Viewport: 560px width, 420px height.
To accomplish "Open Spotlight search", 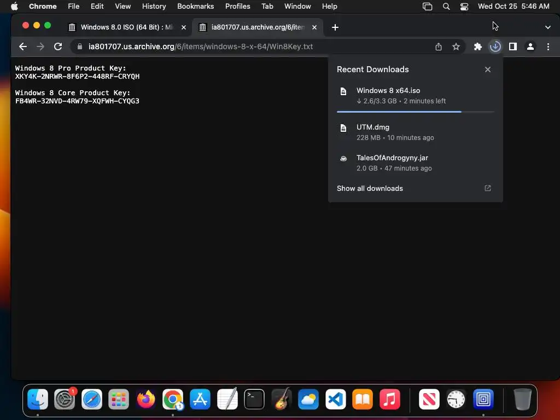I will click(446, 6).
